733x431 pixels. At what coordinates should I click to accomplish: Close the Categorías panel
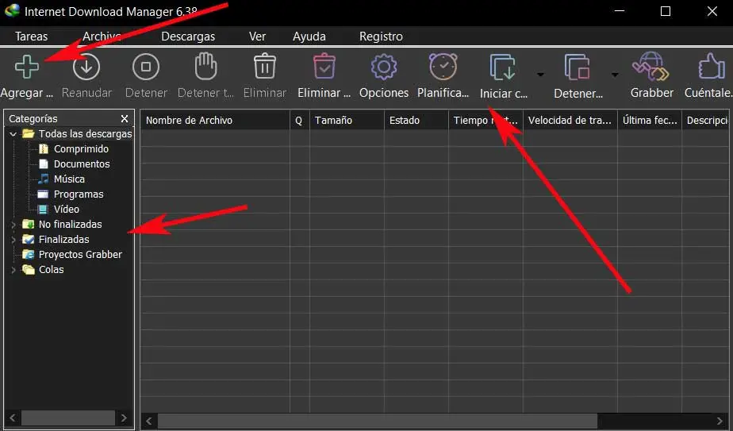pos(125,119)
